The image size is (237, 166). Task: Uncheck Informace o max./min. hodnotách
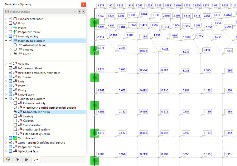point(10,73)
